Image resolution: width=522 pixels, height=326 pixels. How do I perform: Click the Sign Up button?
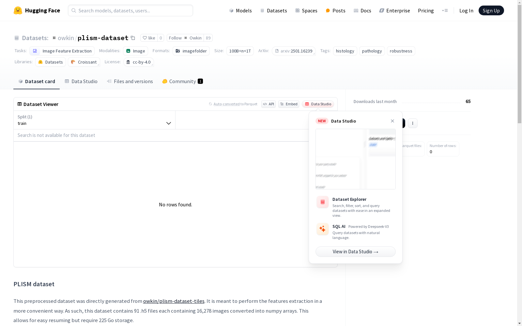pos(491,10)
